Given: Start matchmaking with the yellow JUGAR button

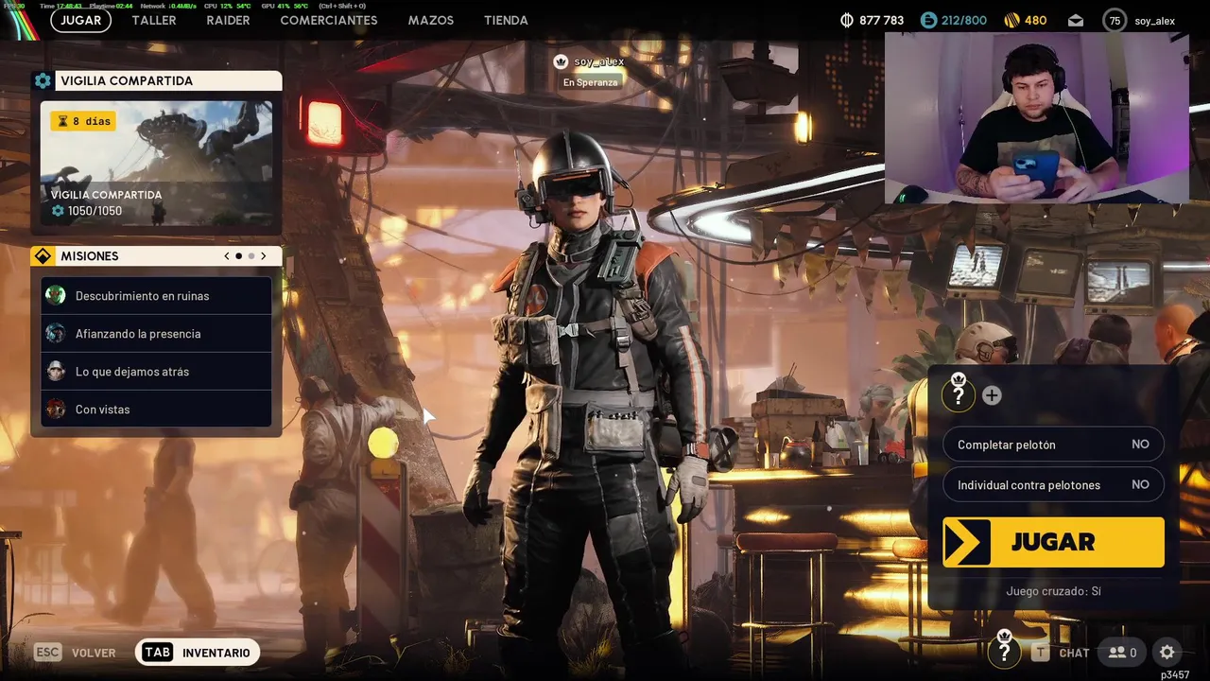Looking at the screenshot, I should (1053, 542).
